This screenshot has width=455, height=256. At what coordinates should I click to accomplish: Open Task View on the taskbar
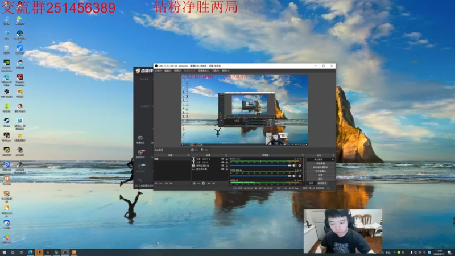click(21, 252)
